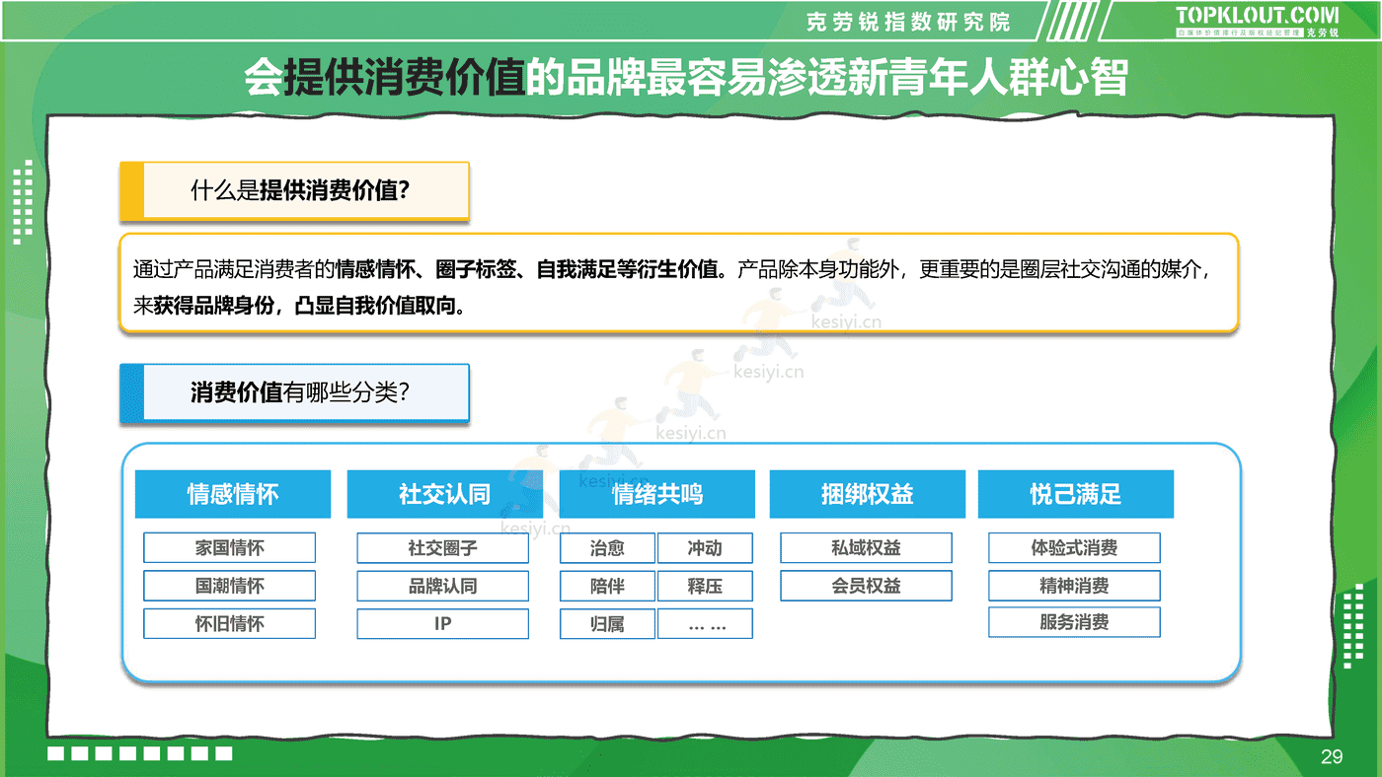
Task: Click the 克劳锐指数研究院 header text
Action: (908, 22)
